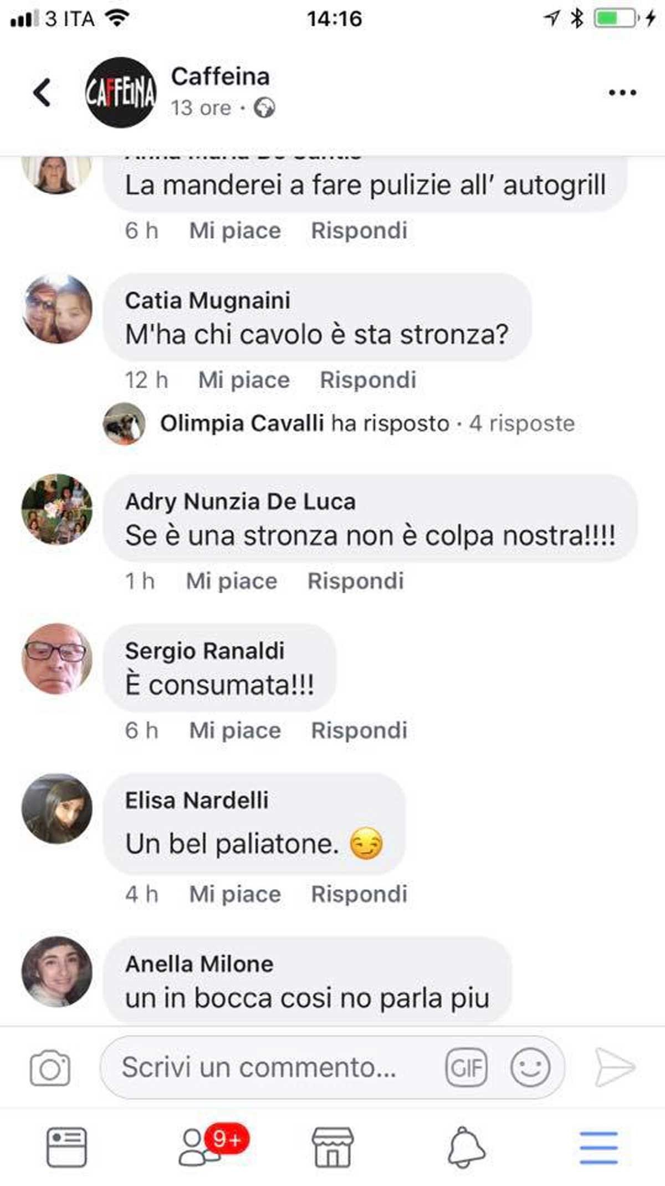
Task: Reply to Sergio Ranaldi's comment
Action: [359, 730]
